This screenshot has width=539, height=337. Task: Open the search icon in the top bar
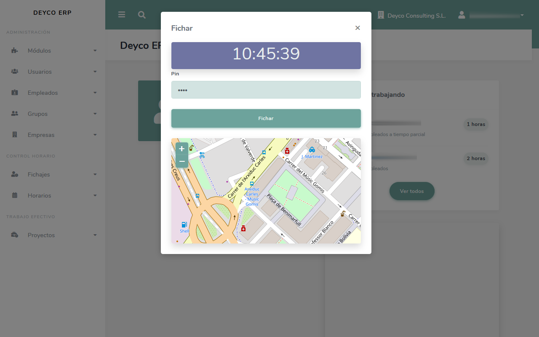[142, 15]
